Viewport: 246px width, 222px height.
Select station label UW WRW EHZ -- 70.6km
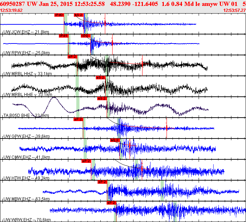[27, 220]
